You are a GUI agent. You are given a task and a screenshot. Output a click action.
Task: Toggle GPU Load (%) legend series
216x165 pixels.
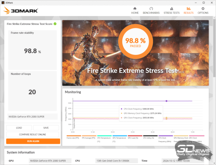pyautogui.click(x=135, y=136)
